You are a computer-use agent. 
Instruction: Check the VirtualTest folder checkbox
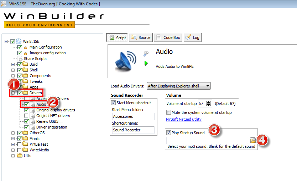point(19,144)
